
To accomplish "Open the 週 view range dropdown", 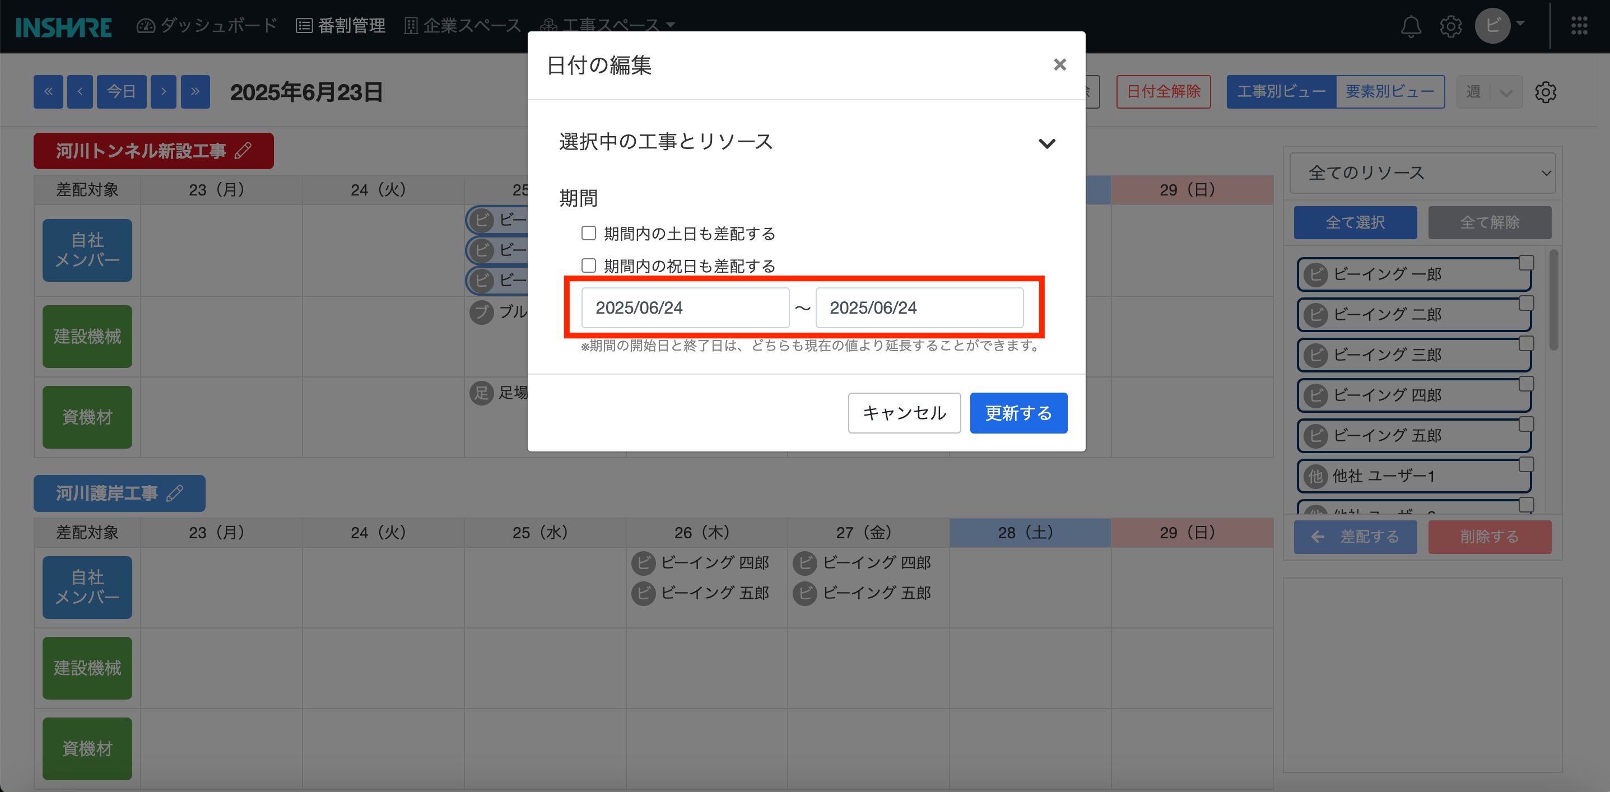I will [x=1490, y=92].
